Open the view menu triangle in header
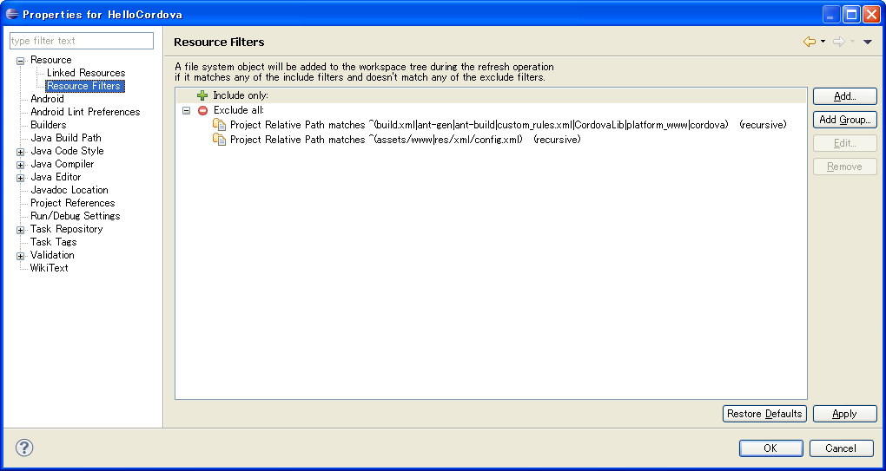 867,42
